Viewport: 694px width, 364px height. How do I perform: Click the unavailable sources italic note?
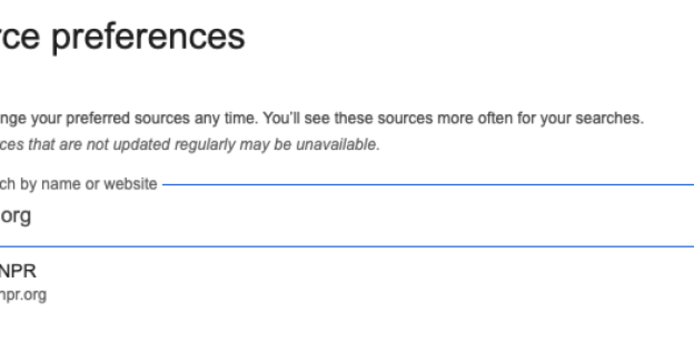[185, 145]
